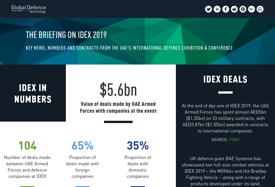Screen dimensions: 275x187
Task: Share via Google Plus icon
Action: click(252, 9)
